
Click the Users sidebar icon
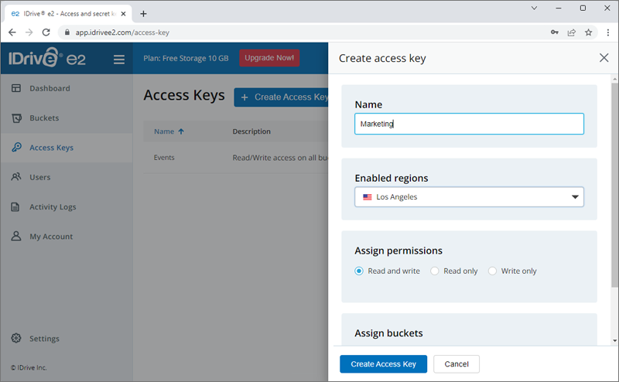point(16,177)
